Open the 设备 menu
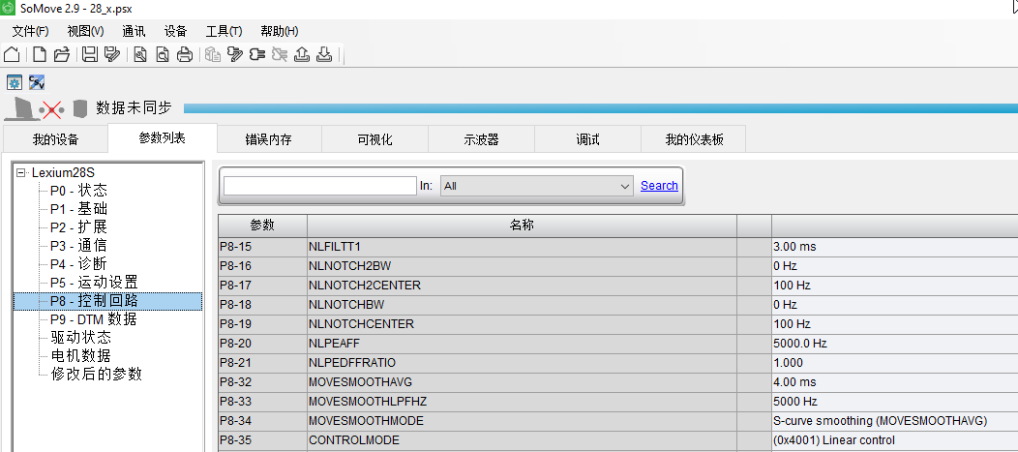The width and height of the screenshot is (1018, 452). coord(175,31)
